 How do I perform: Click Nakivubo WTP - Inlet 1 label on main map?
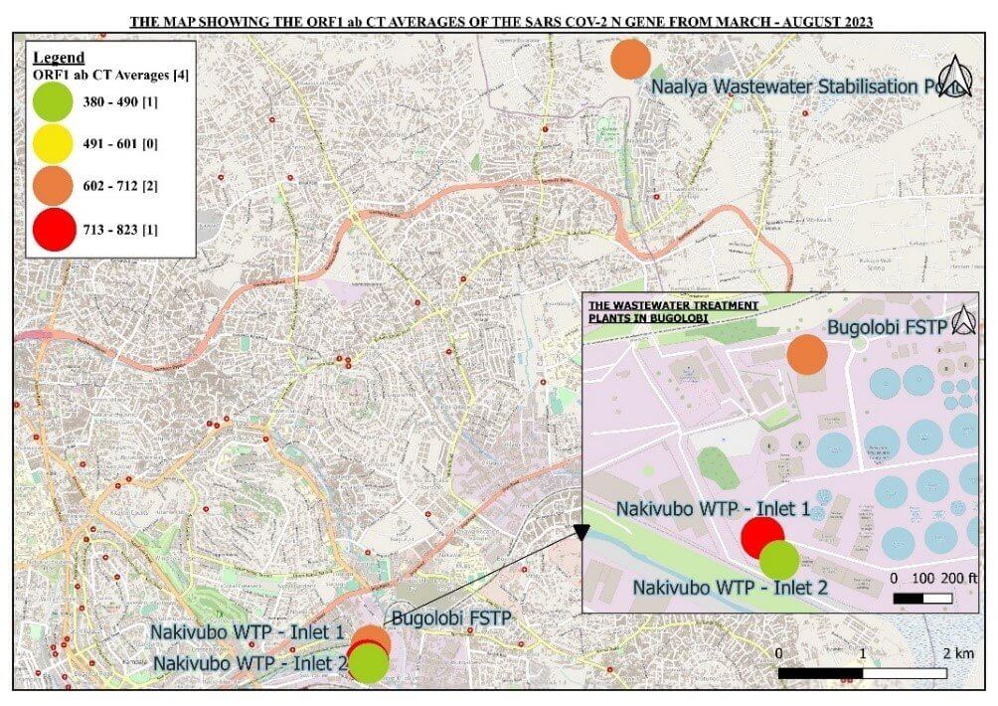247,632
